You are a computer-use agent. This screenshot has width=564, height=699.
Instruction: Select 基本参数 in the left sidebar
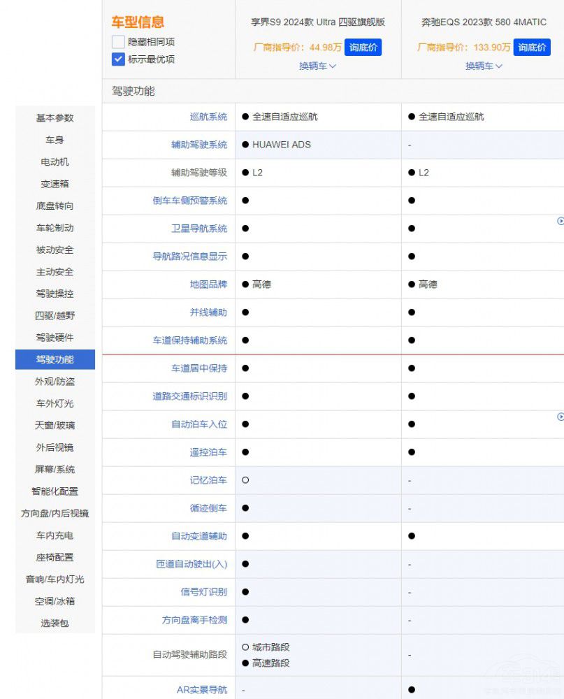pyautogui.click(x=54, y=117)
